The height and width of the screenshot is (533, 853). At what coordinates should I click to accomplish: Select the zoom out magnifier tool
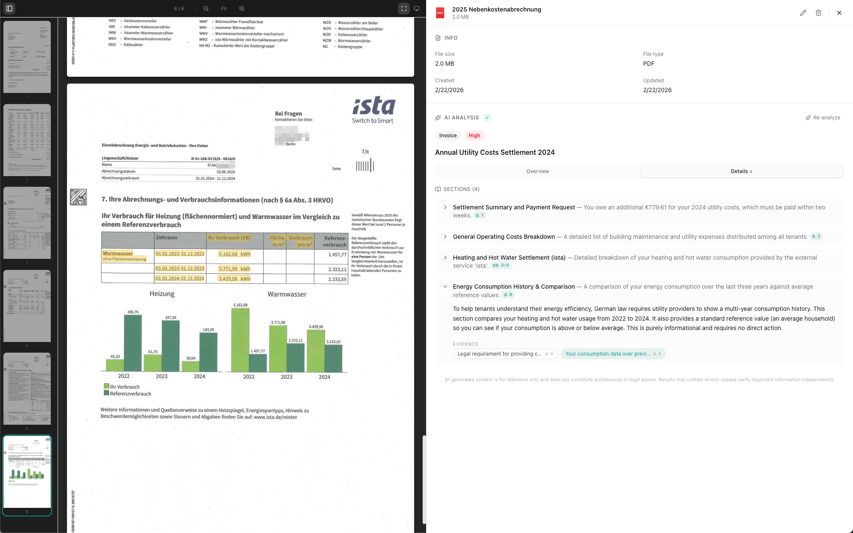pos(206,8)
